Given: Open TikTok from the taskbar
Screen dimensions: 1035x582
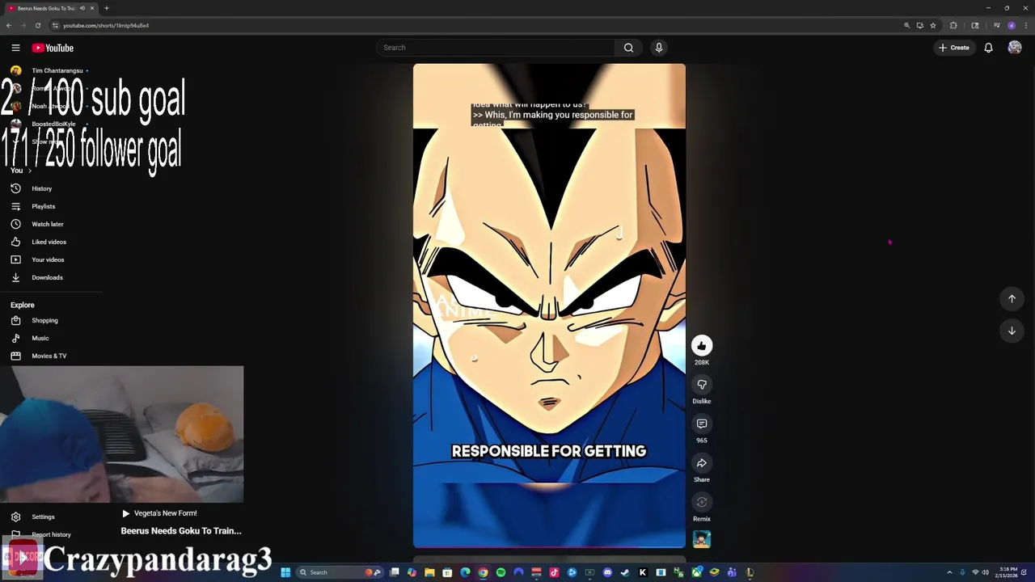Looking at the screenshot, I should [x=554, y=572].
